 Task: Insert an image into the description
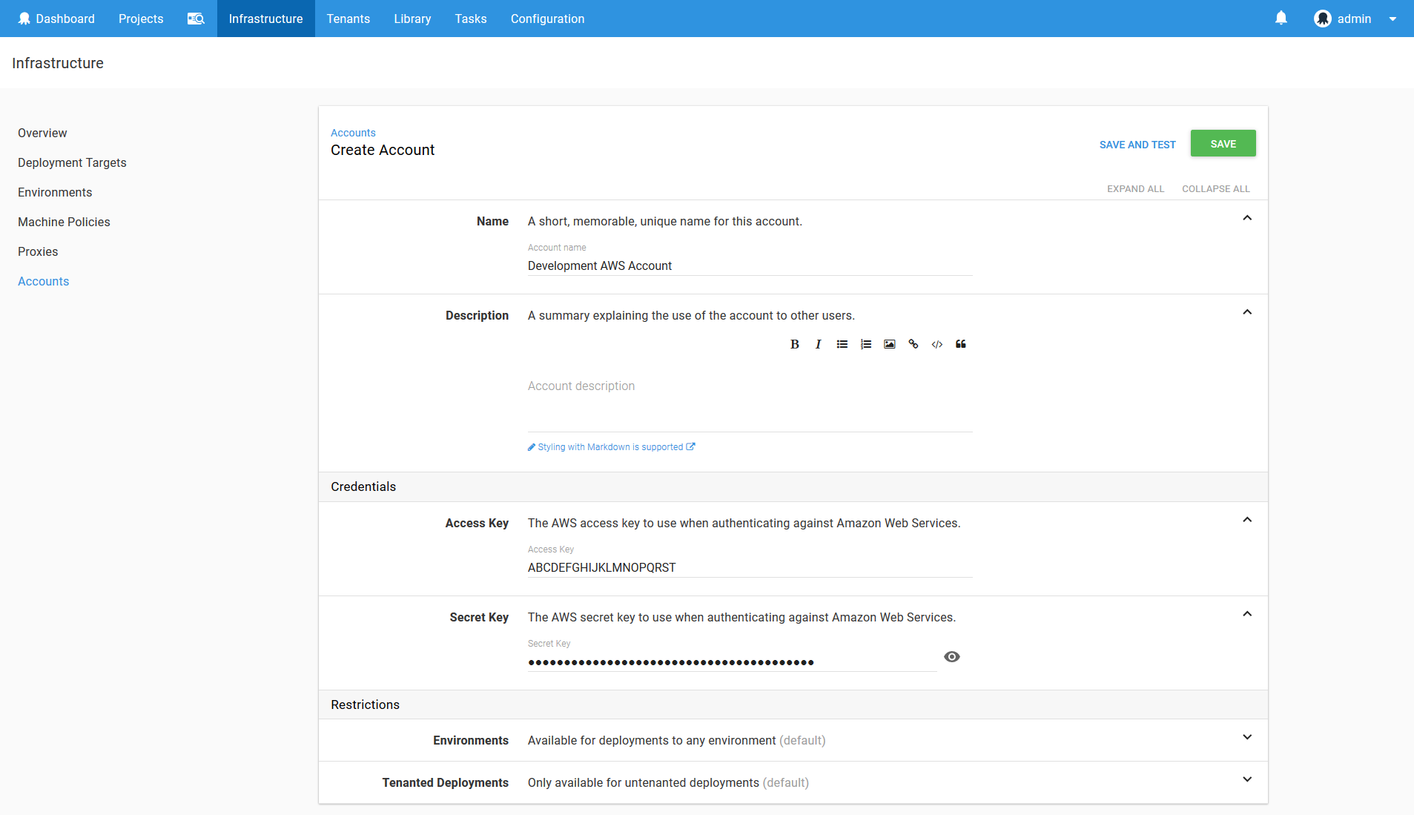click(x=889, y=343)
